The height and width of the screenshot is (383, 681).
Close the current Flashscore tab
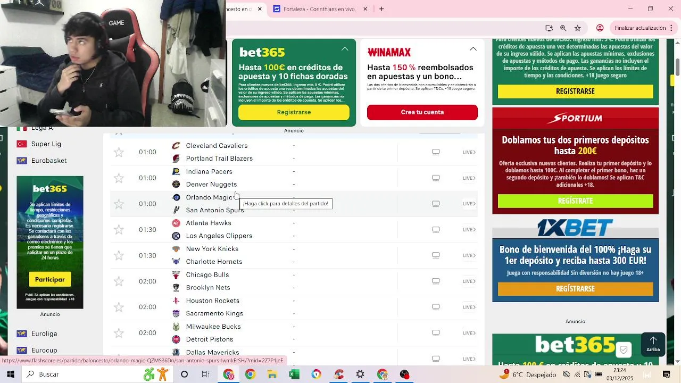tap(260, 9)
